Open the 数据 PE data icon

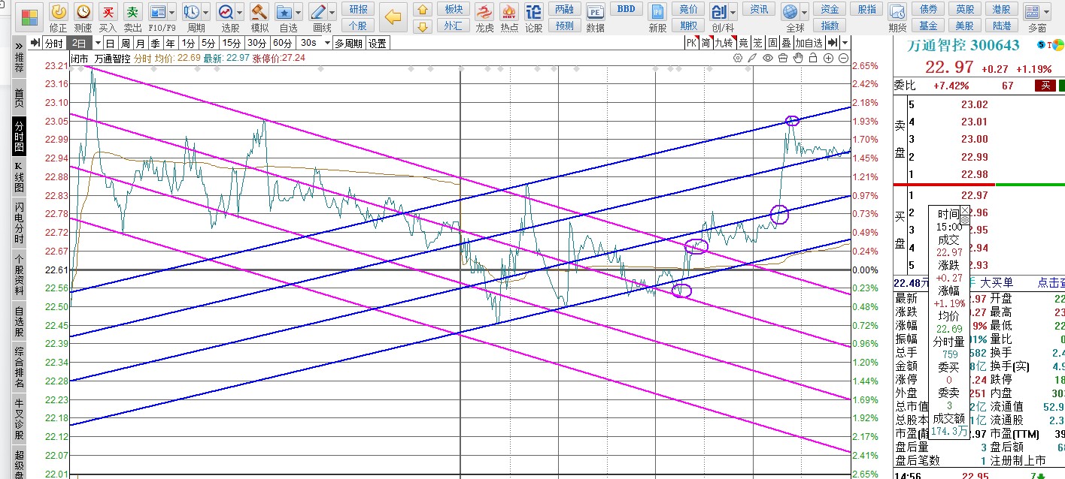[595, 12]
